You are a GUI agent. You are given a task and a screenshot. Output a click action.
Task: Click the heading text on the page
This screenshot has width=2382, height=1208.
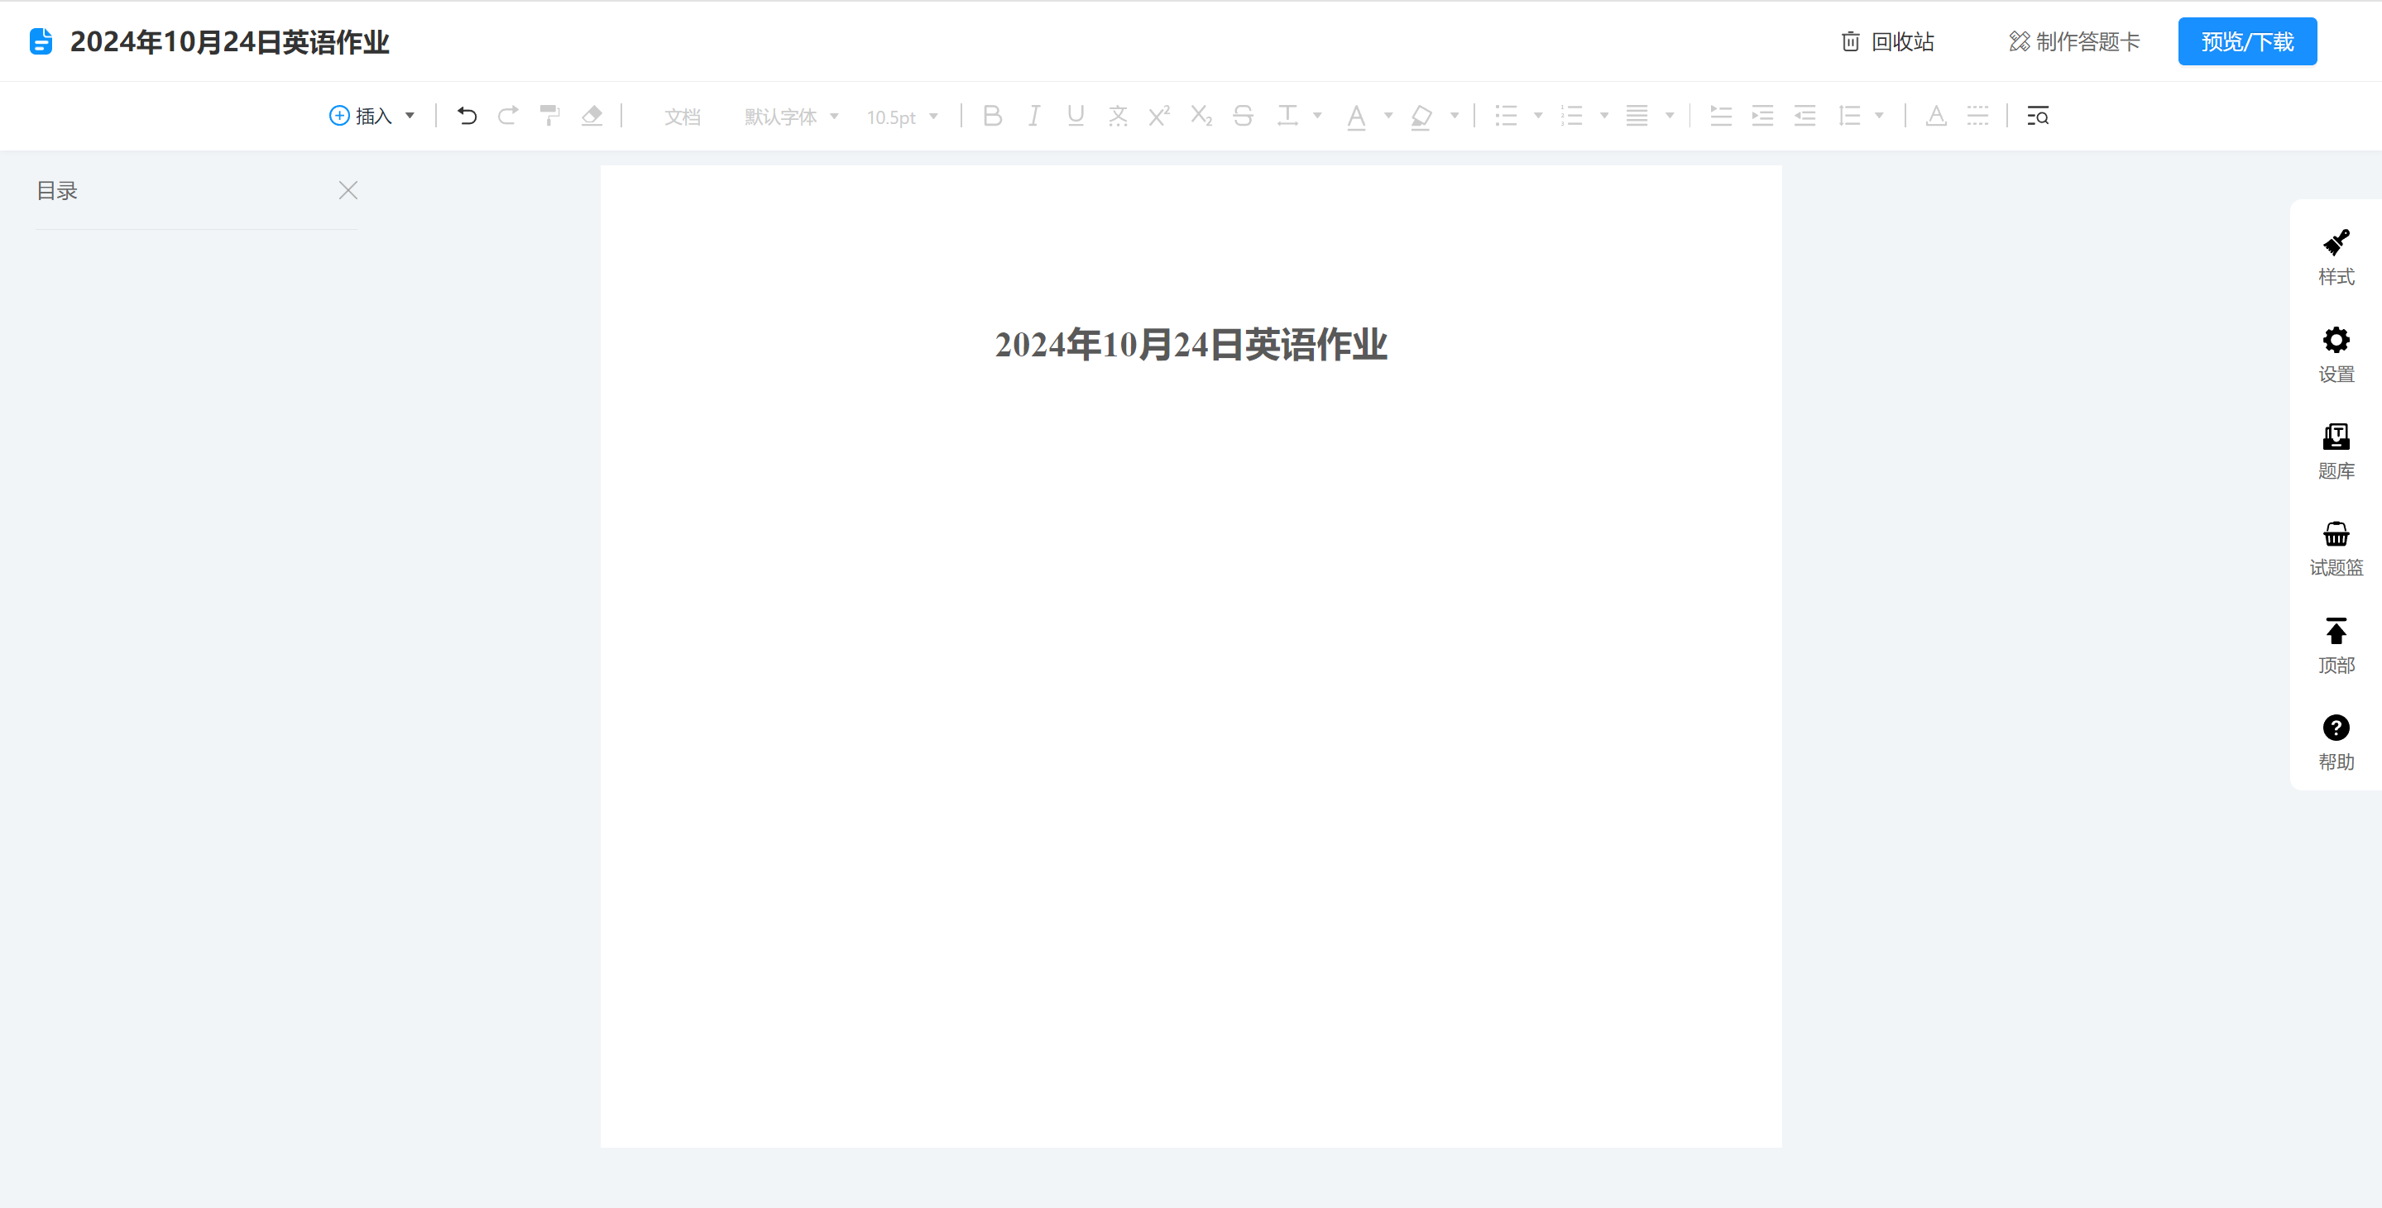click(x=1191, y=345)
